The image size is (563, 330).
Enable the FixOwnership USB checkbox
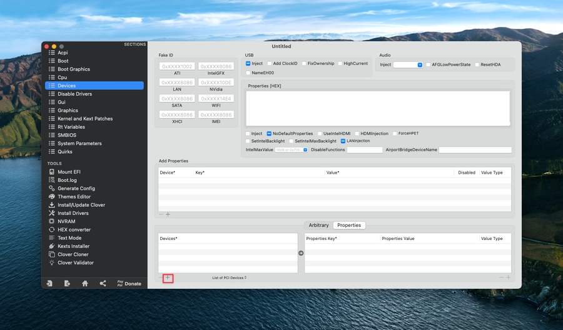click(304, 64)
